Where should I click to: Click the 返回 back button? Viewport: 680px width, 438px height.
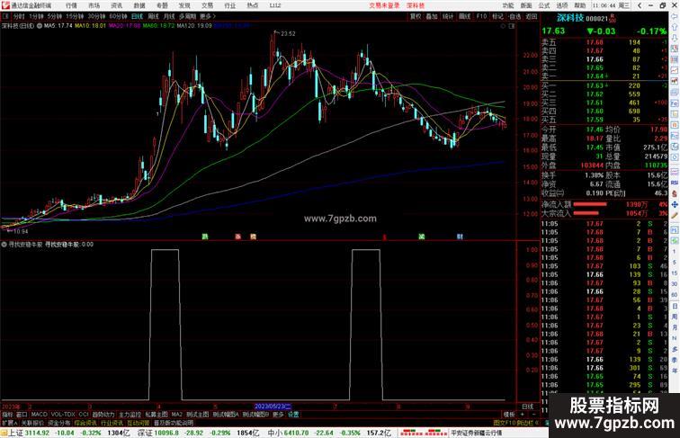point(532,16)
